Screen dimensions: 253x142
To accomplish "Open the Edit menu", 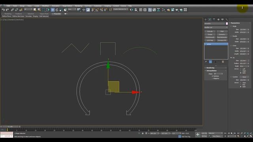I will click(9, 6).
